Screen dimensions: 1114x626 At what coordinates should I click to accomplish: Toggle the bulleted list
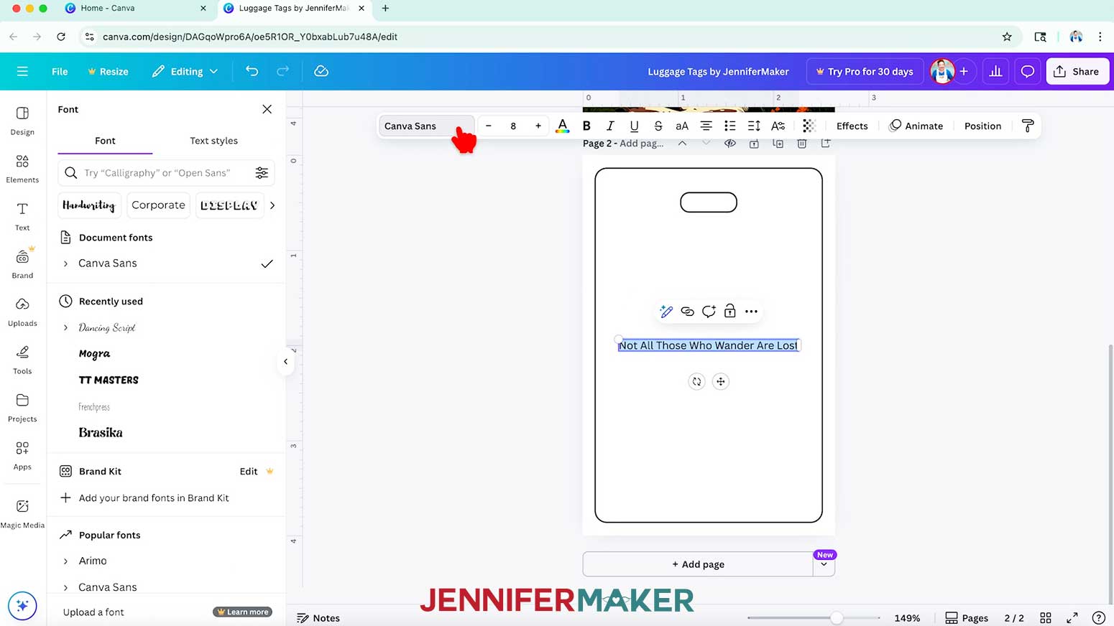[729, 126]
